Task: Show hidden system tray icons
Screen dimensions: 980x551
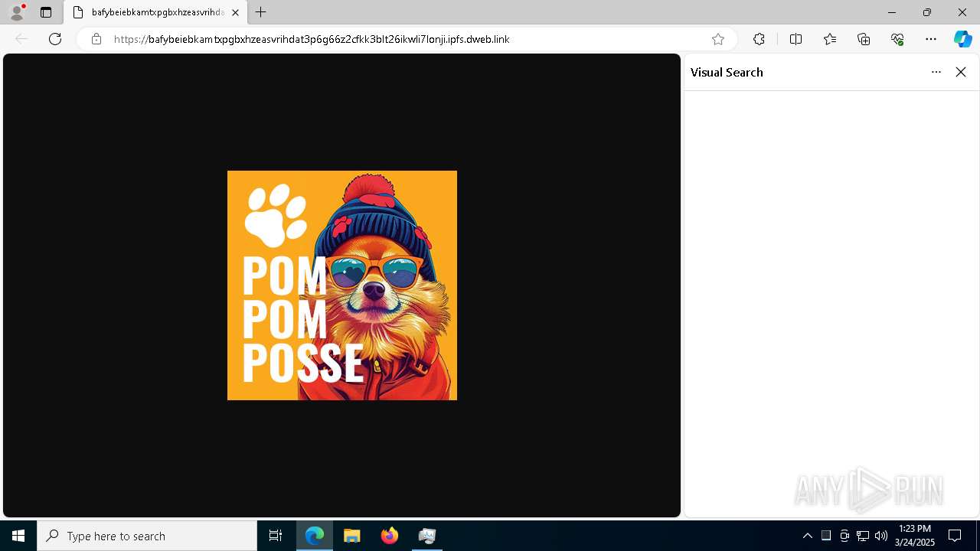Action: [x=807, y=536]
